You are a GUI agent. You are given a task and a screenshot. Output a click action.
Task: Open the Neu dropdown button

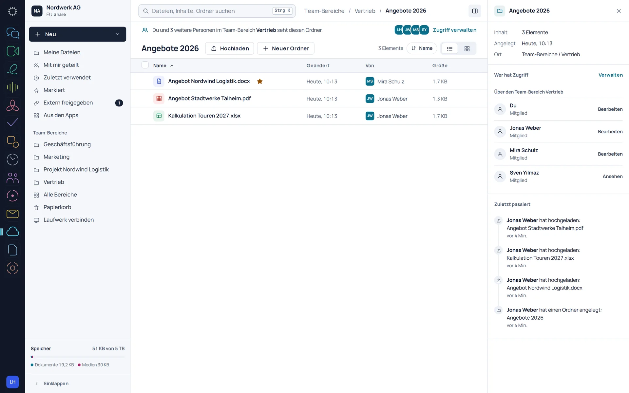coord(78,34)
